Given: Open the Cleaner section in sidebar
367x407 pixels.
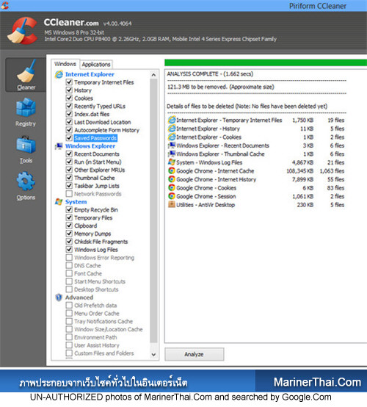Looking at the screenshot, I should [26, 75].
